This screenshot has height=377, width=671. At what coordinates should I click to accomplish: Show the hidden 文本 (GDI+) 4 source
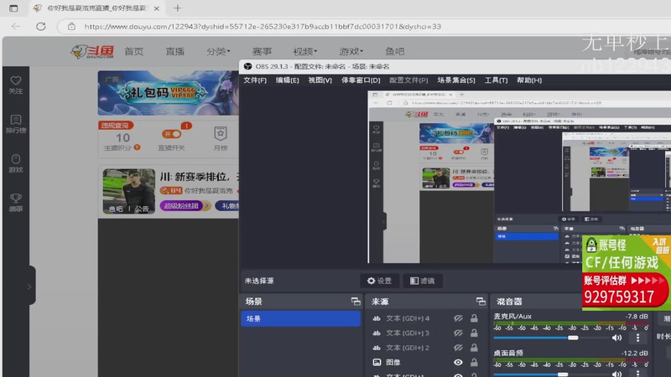(x=458, y=318)
